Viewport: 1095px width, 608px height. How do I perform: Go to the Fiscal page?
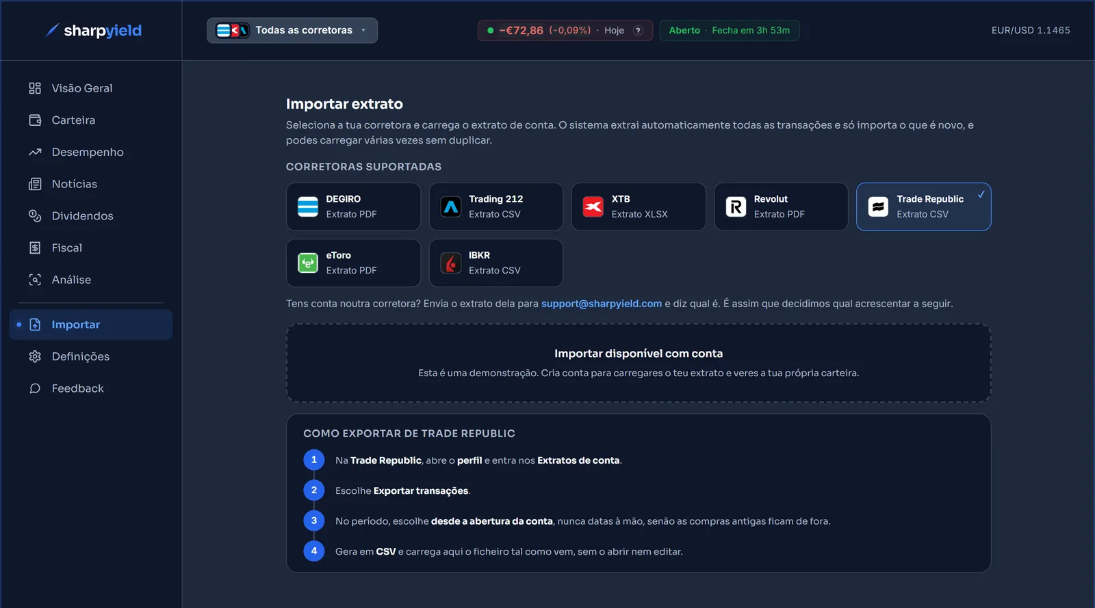91,248
